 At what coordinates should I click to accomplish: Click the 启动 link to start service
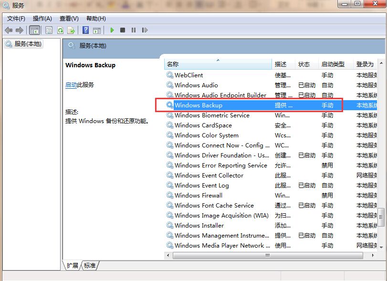pos(71,85)
